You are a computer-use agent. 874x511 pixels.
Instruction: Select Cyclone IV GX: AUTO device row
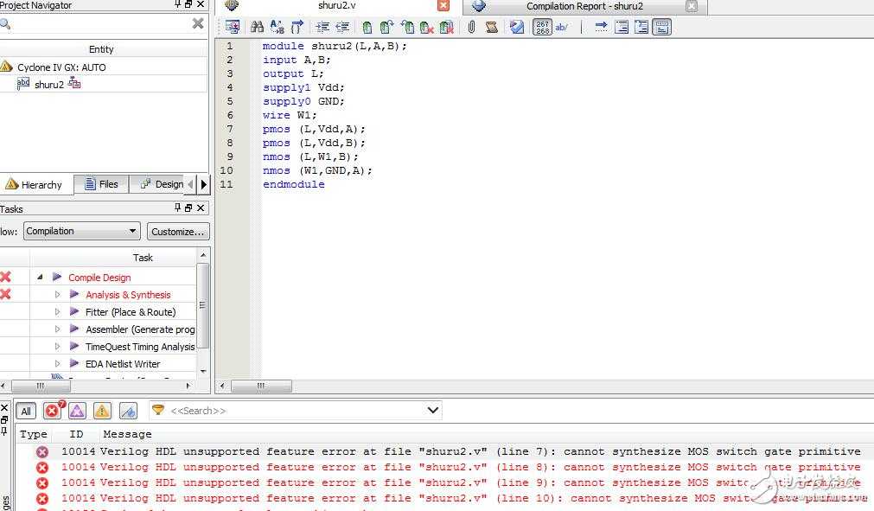61,67
